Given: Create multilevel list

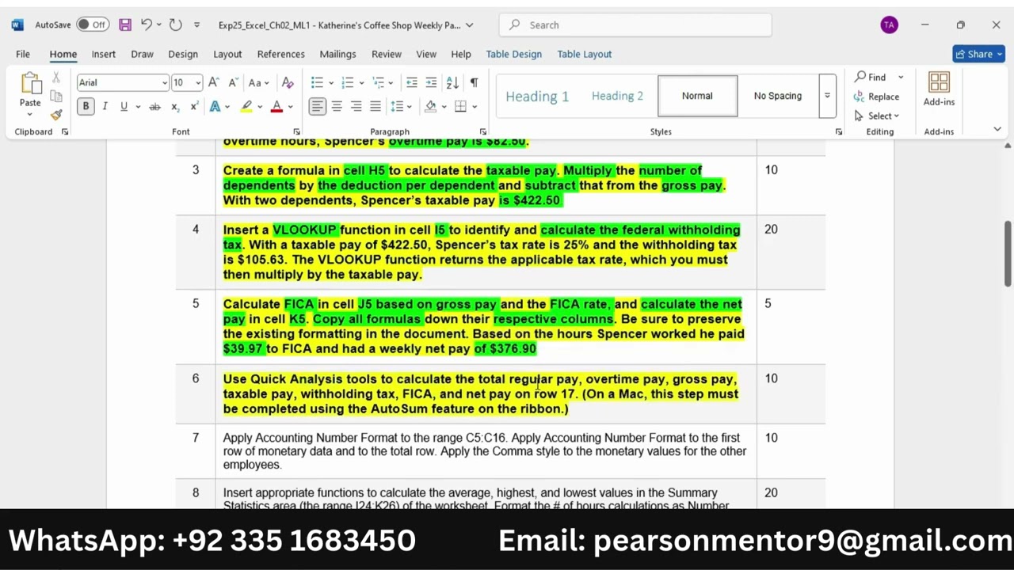Looking at the screenshot, I should 377,82.
